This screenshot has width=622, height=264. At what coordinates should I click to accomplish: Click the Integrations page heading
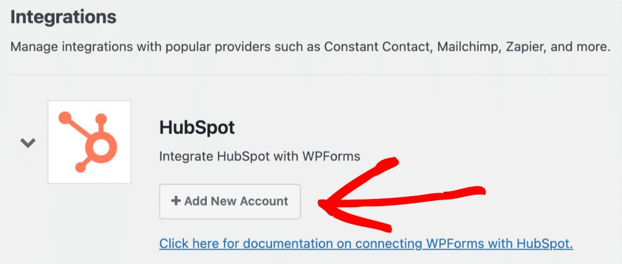click(x=64, y=17)
